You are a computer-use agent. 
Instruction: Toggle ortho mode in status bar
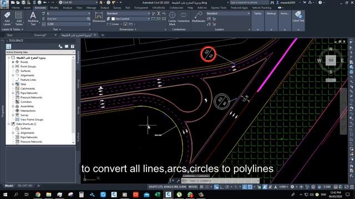[222, 187]
